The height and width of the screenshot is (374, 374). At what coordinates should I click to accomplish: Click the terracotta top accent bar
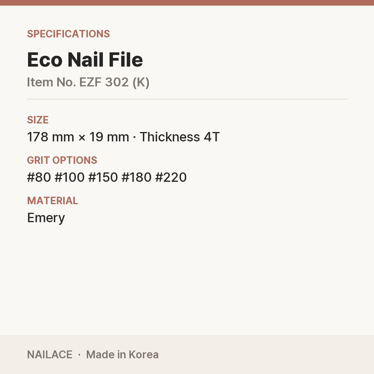(x=187, y=3)
